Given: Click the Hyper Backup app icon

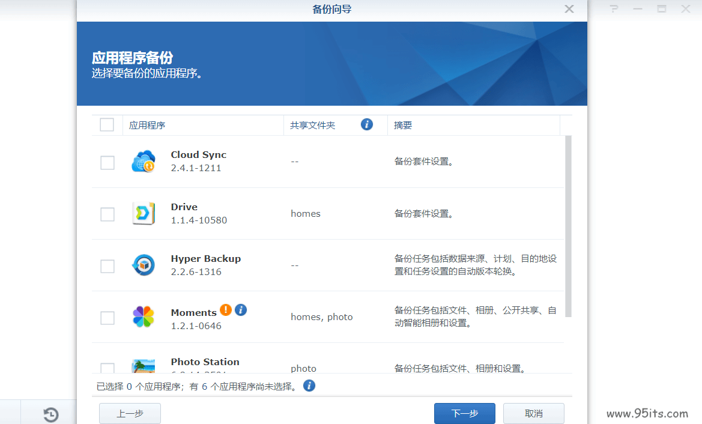Looking at the screenshot, I should (144, 265).
